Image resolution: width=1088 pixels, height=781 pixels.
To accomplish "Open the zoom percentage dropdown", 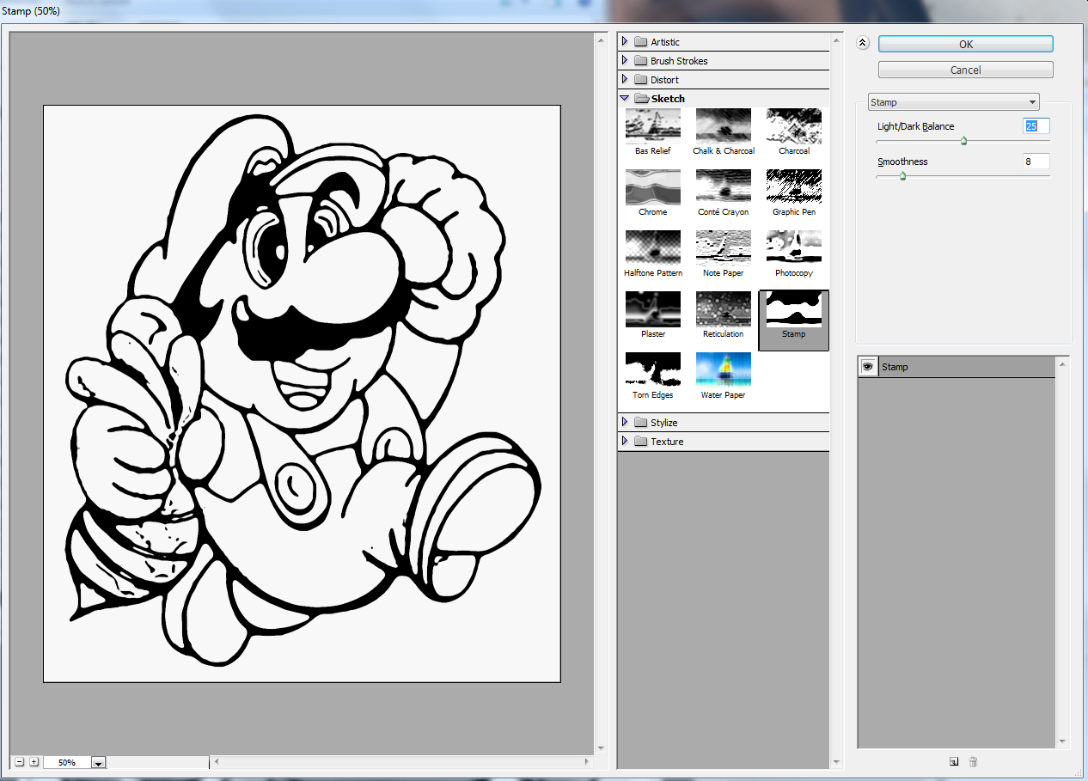I will click(98, 762).
